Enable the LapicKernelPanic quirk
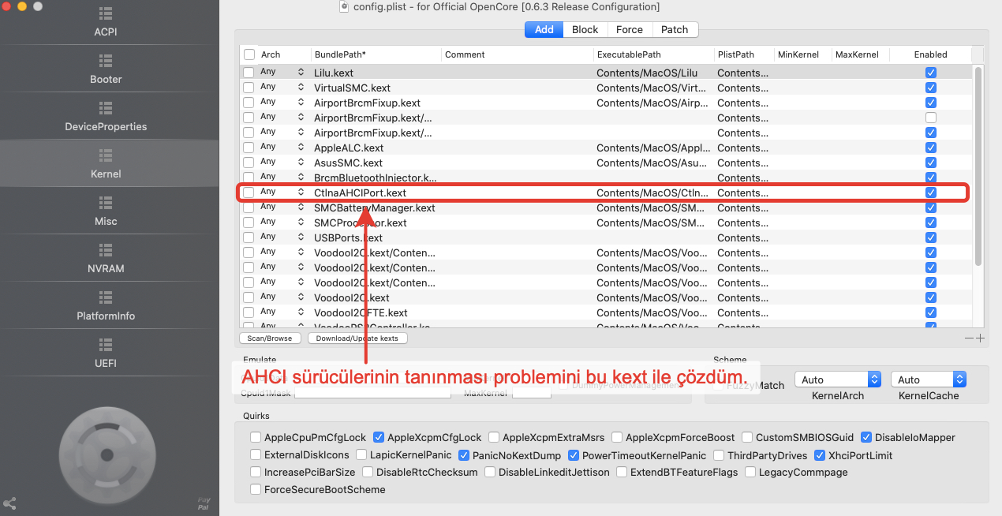This screenshot has height=516, width=1002. (x=361, y=455)
